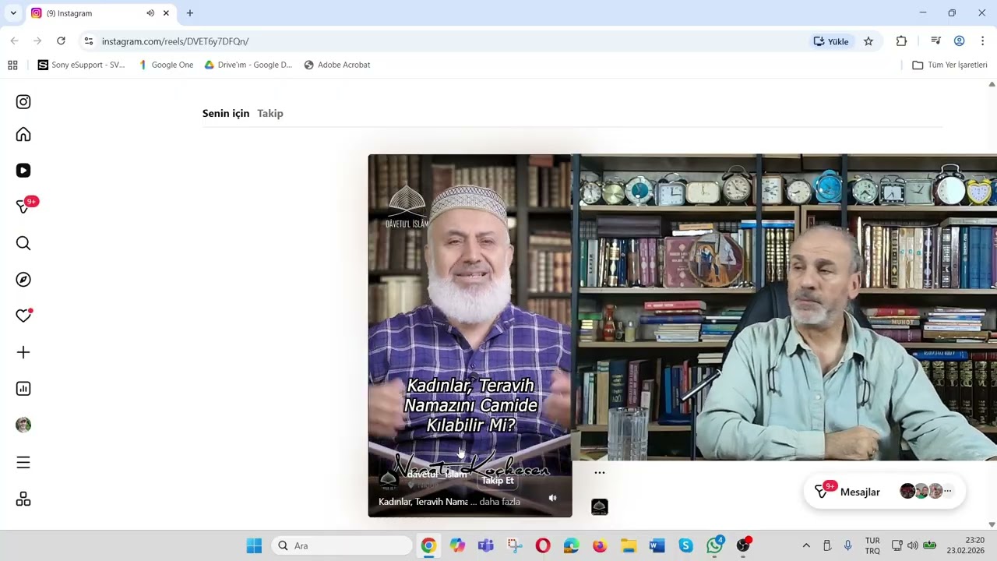Go back with browser back arrow
The image size is (997, 561).
14,41
